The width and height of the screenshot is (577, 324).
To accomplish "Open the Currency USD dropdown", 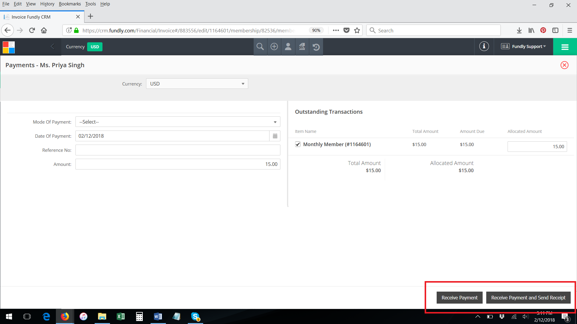I will [x=197, y=84].
